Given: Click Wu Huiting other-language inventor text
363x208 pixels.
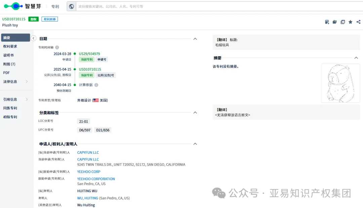Looking at the screenshot, I should click(86, 205).
